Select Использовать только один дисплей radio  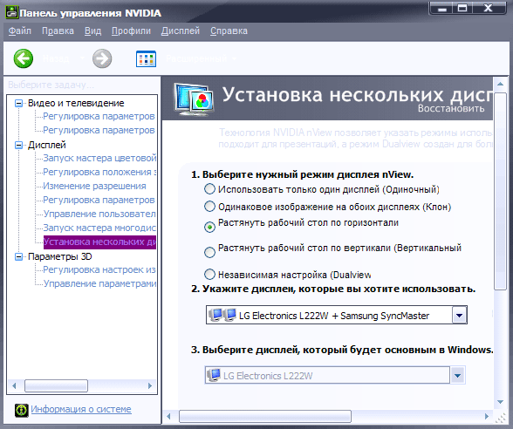[x=209, y=189]
